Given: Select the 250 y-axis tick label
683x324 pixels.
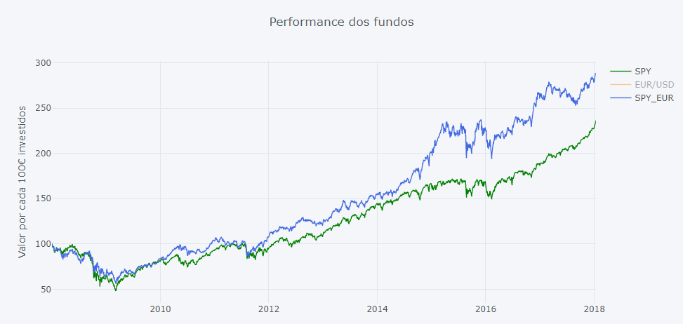Looking at the screenshot, I should 44,108.
